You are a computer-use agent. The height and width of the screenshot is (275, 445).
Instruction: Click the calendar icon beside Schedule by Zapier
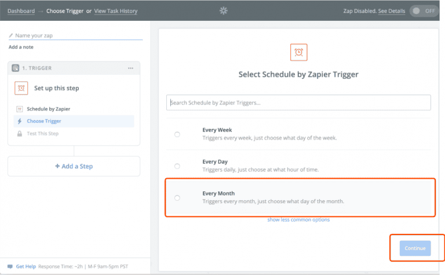(20, 109)
